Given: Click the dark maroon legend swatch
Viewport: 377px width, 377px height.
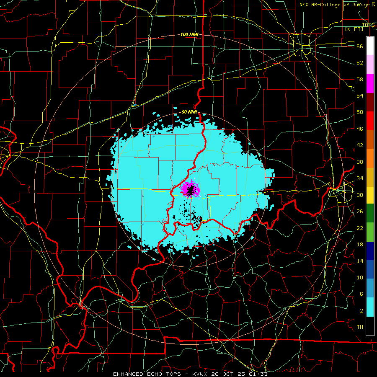Looking at the screenshot, I should pyautogui.click(x=370, y=102).
